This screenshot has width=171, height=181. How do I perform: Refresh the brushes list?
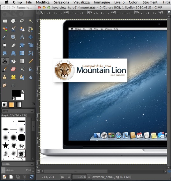[32, 177]
